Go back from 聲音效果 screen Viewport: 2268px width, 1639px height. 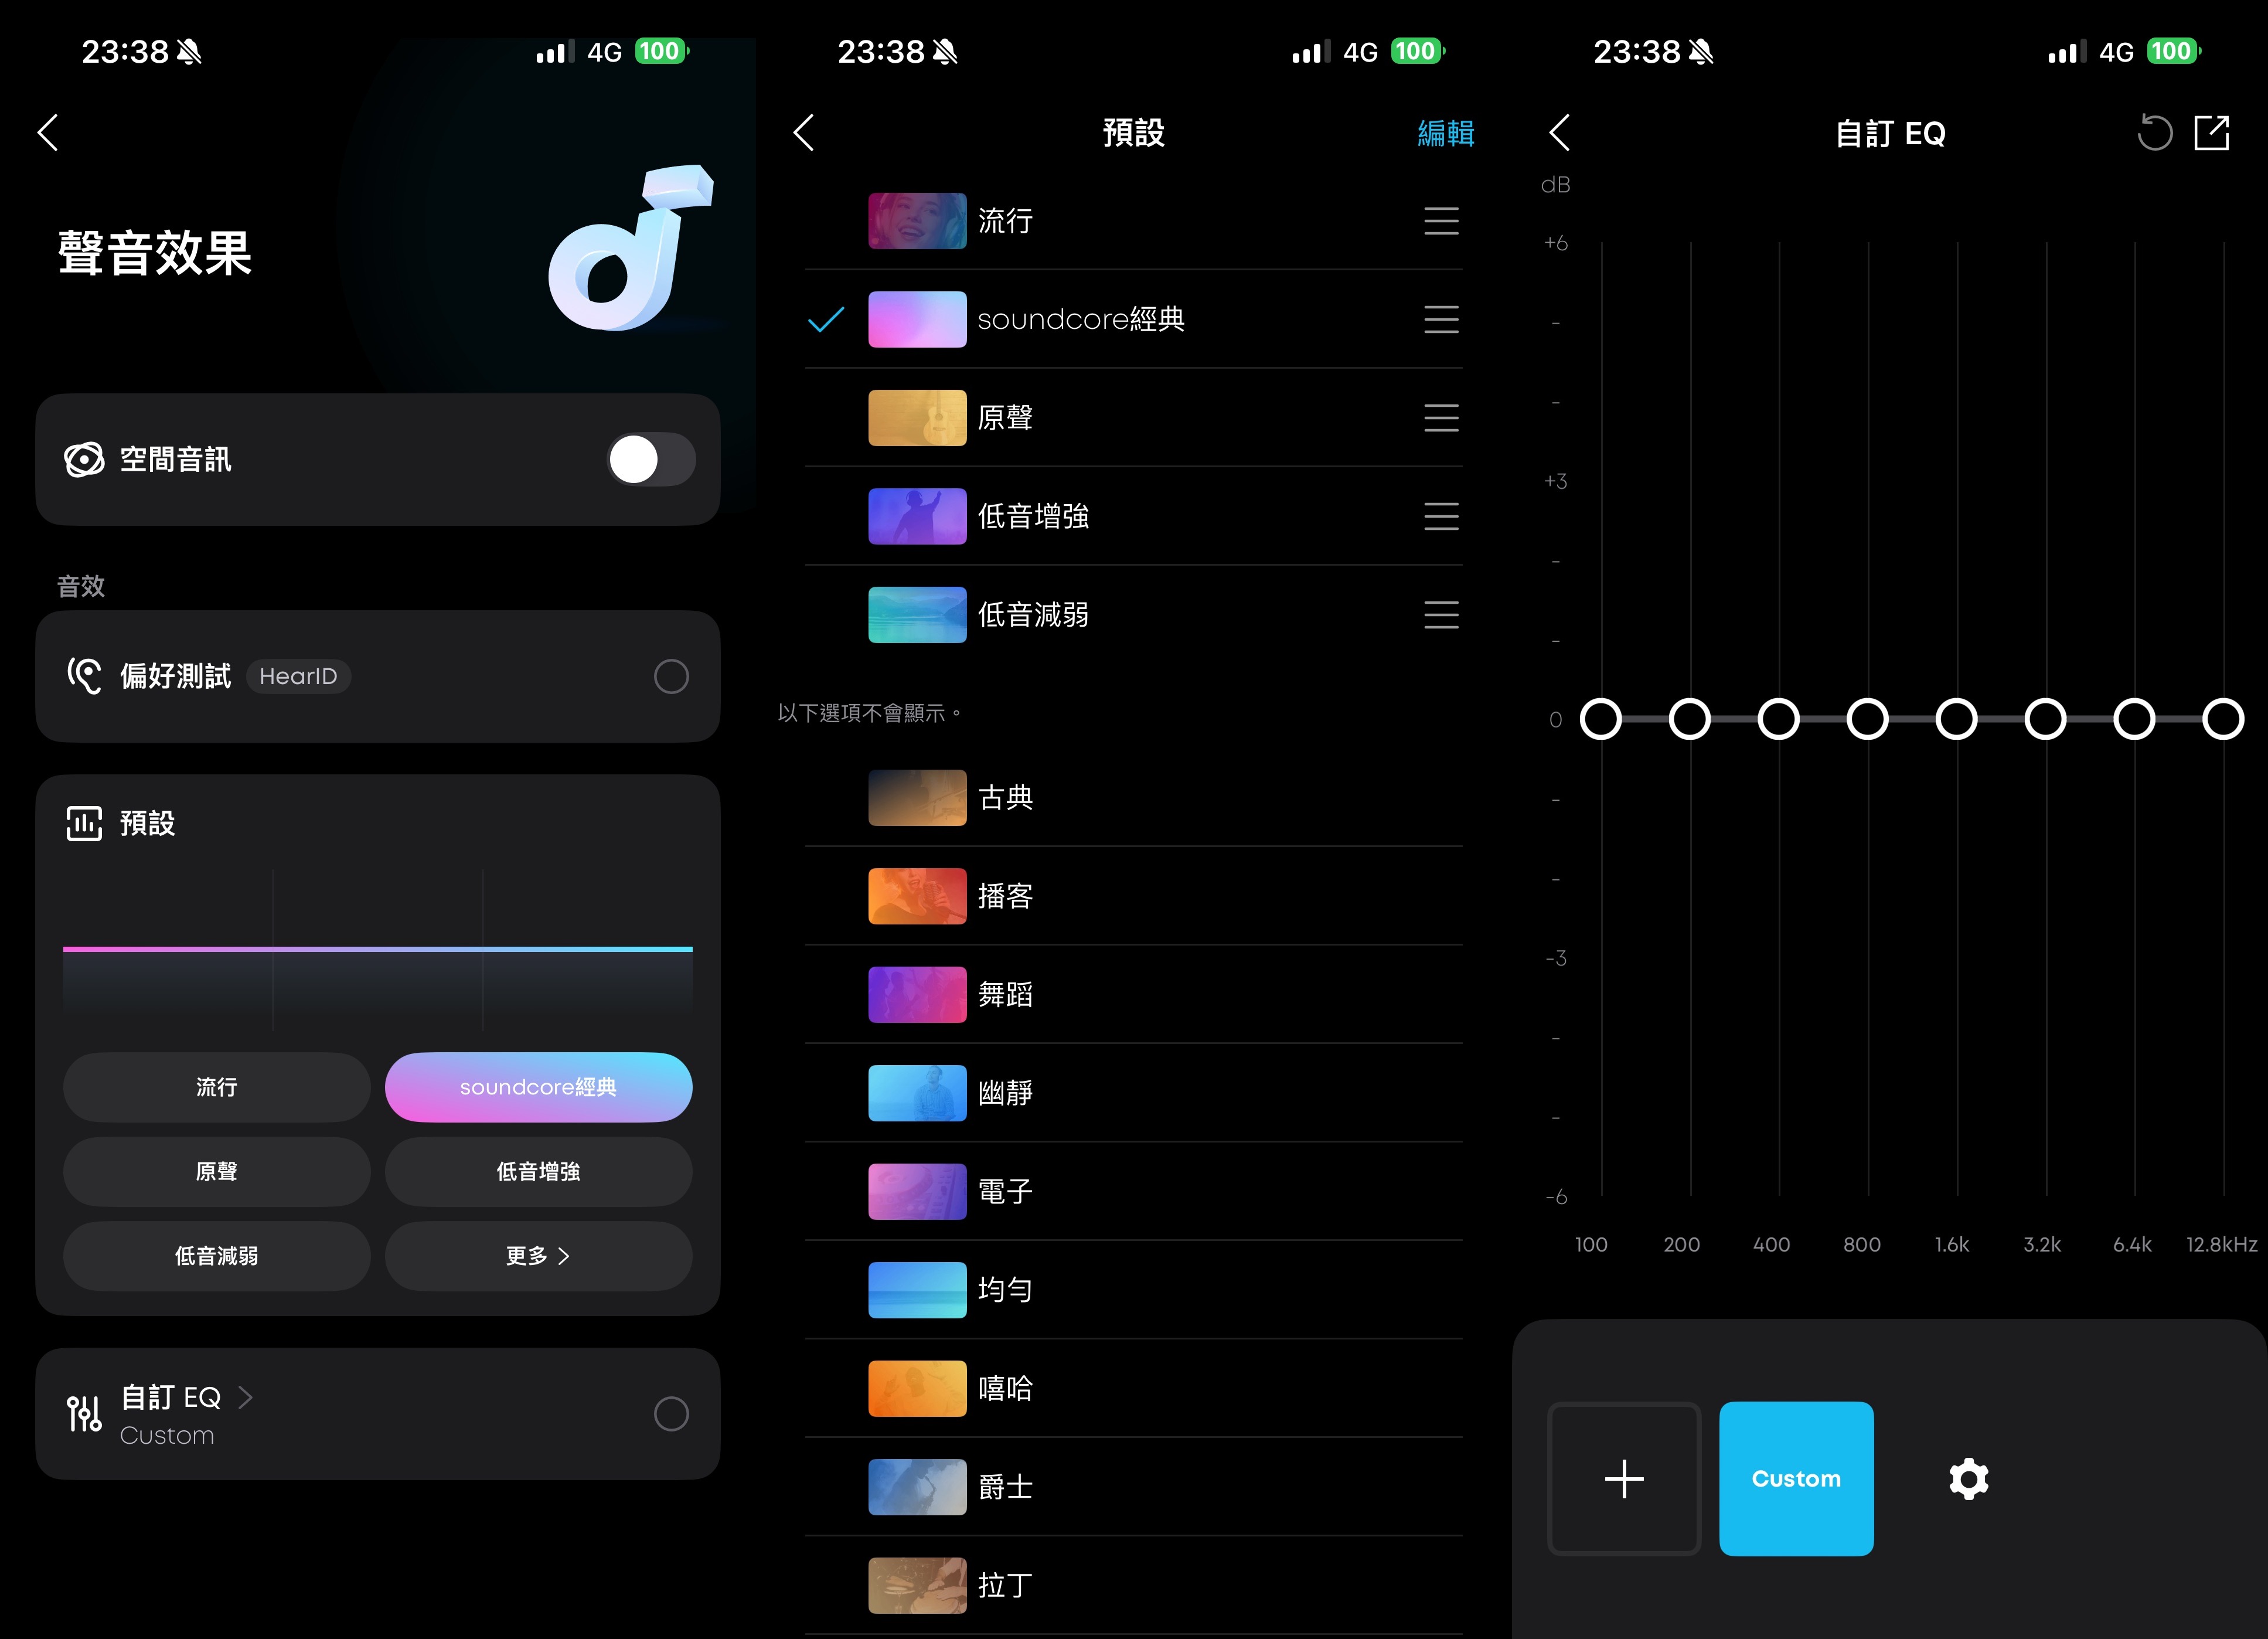point(48,132)
